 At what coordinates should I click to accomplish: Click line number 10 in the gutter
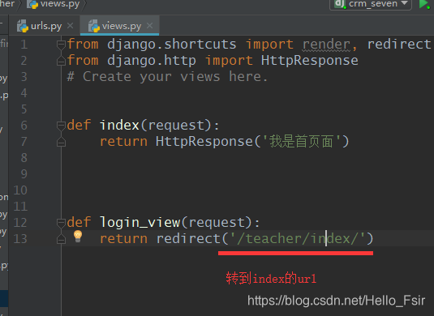[x=20, y=190]
